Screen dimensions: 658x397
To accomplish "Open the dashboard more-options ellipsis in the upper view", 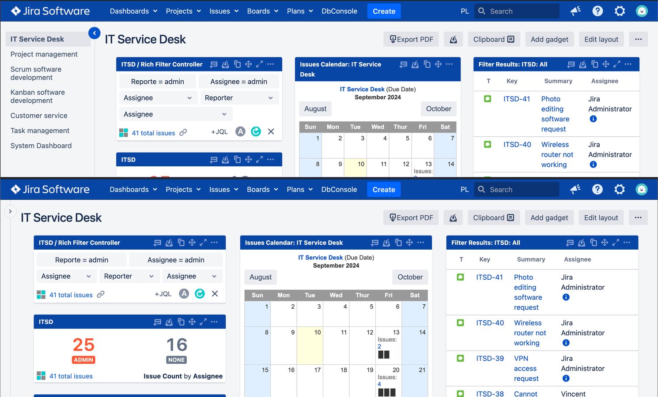I will (638, 39).
